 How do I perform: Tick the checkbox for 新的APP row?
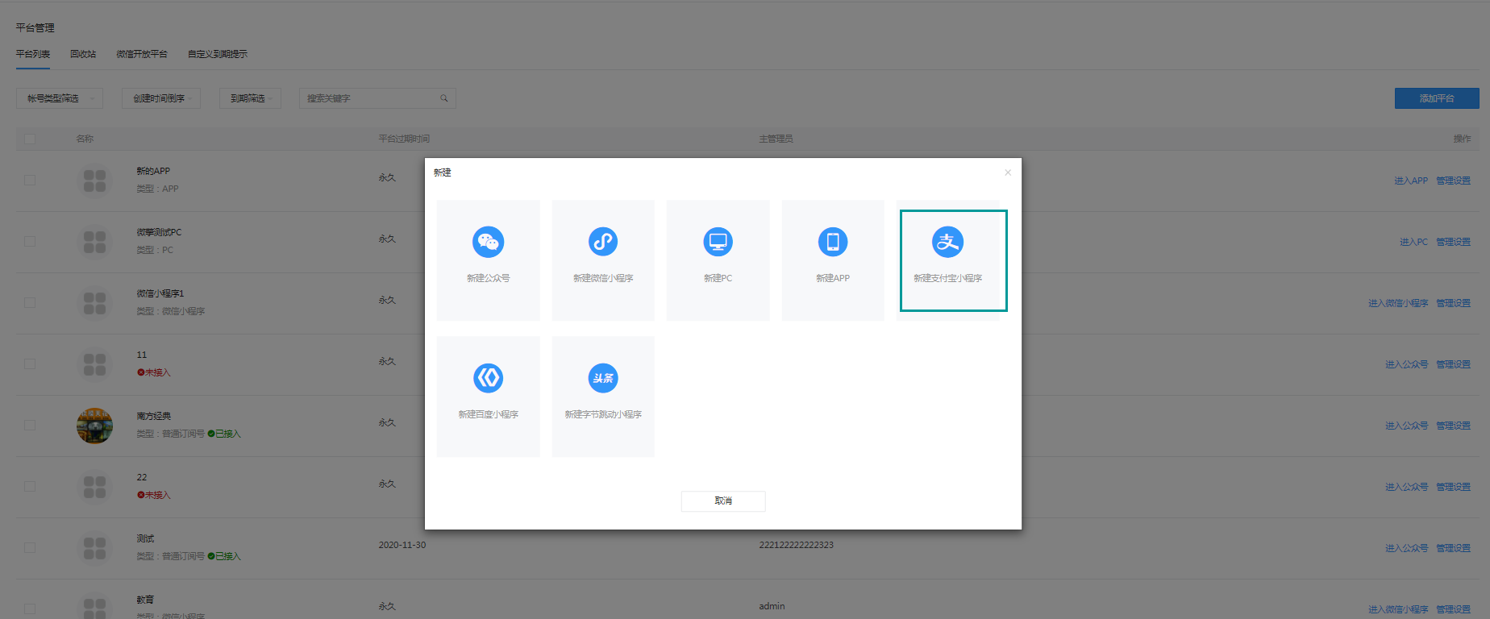coord(30,180)
